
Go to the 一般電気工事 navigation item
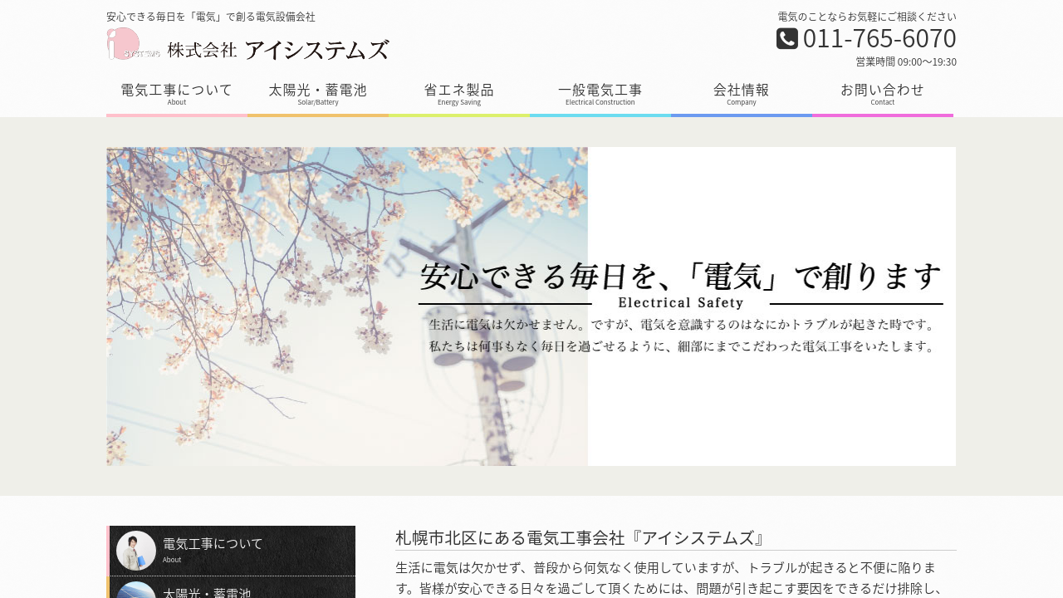[x=600, y=94]
